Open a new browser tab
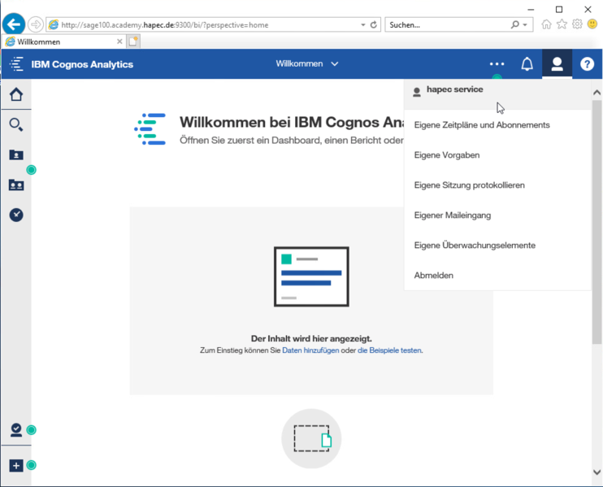Screen dimensions: 603x487 [133, 41]
